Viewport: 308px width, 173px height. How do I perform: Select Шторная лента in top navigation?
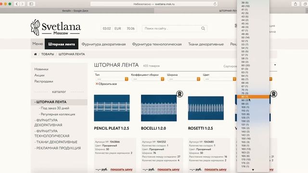[62, 44]
